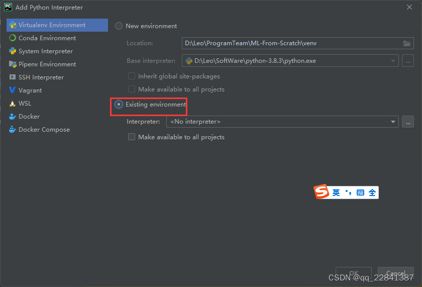Click browse button next to Interpreter

click(408, 122)
